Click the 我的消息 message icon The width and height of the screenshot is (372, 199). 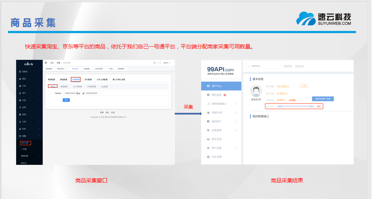(208, 95)
